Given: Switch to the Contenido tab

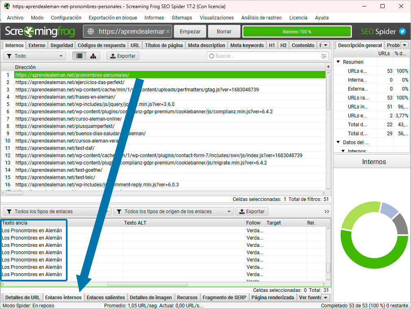Looking at the screenshot, I should click(x=303, y=45).
